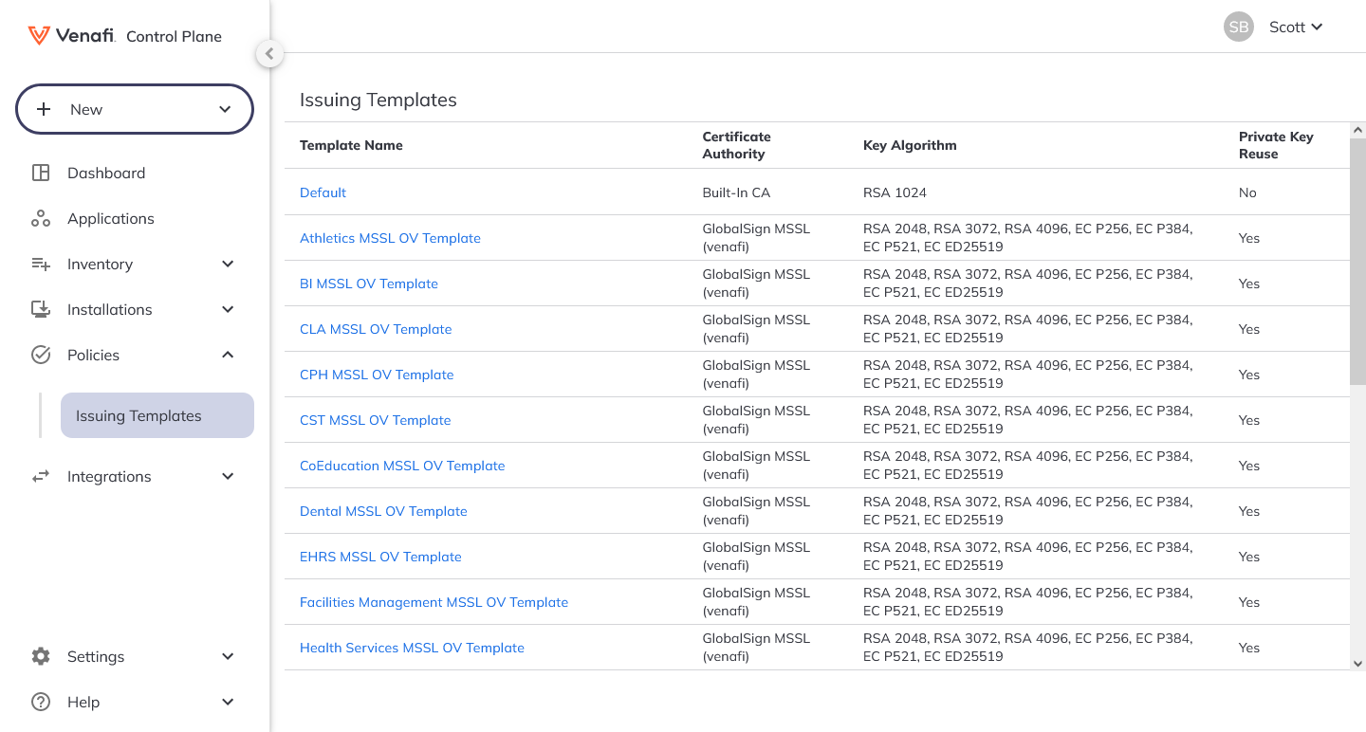The height and width of the screenshot is (732, 1366).
Task: Select Issuing Templates in the sidebar
Action: pyautogui.click(x=138, y=415)
